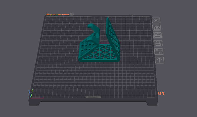Image resolution: width=197 pixels, height=117 pixels.
Task: Arrange objects on this plate
Action: click(x=157, y=35)
